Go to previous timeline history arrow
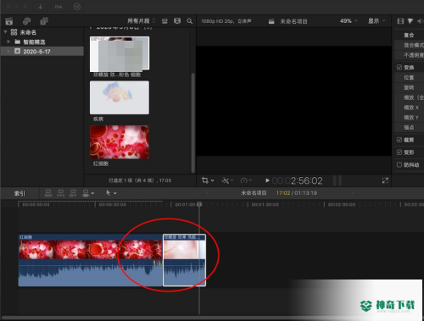 pyautogui.click(x=207, y=193)
